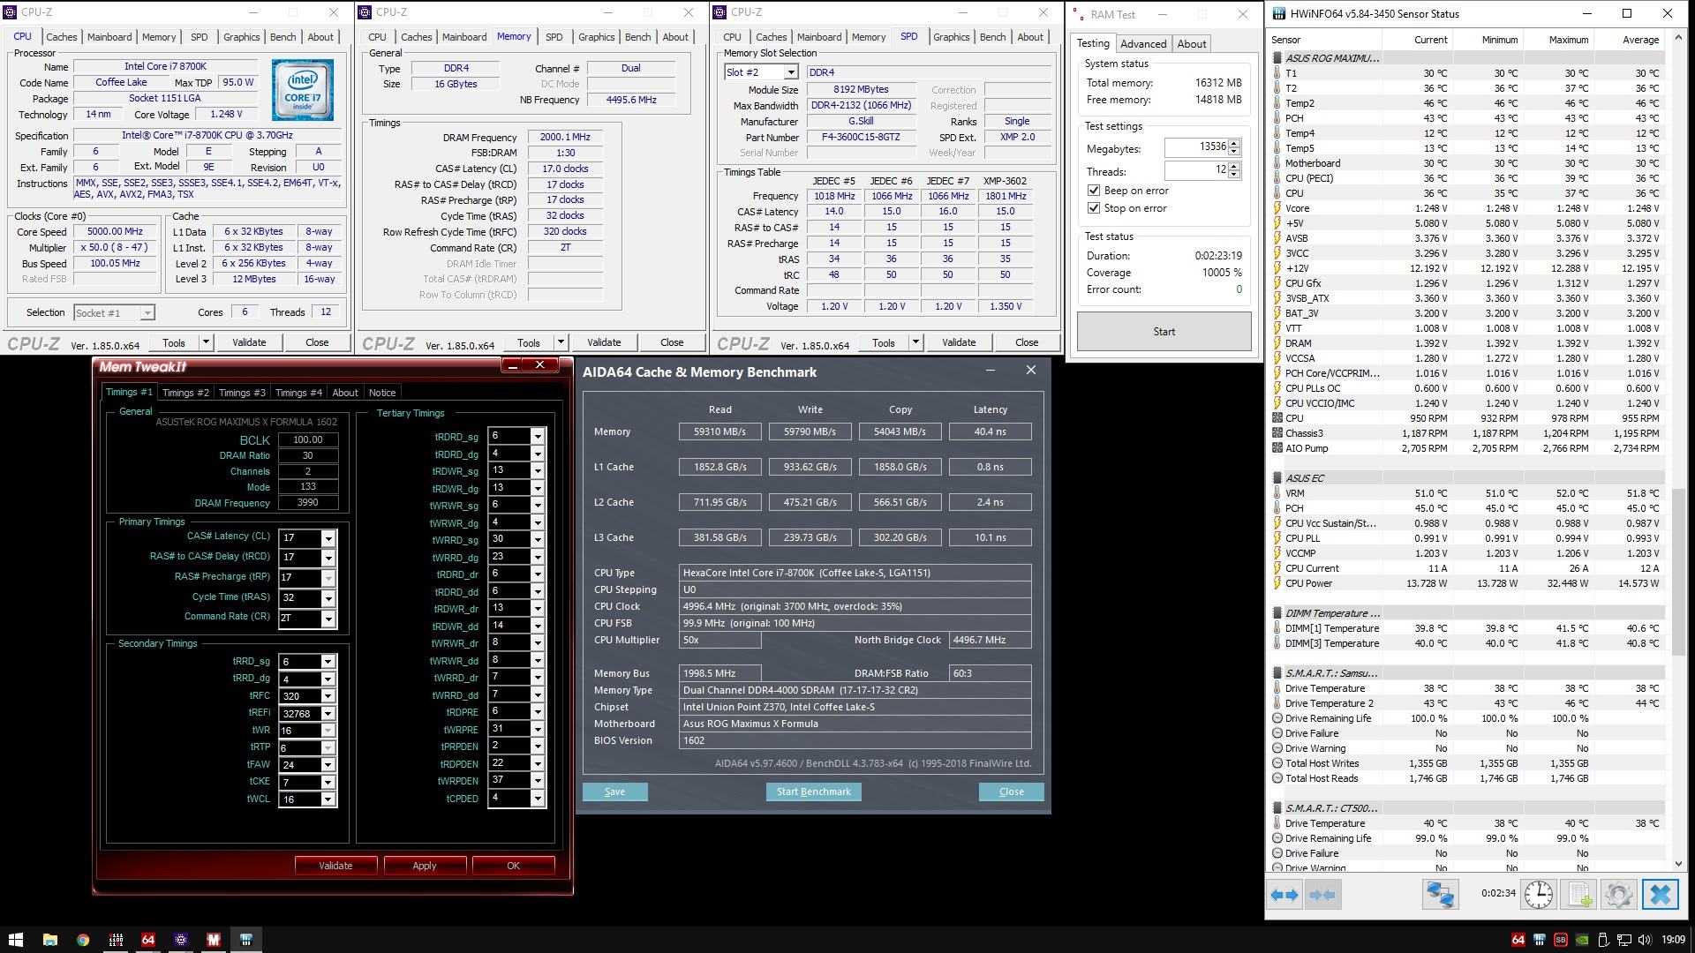The width and height of the screenshot is (1695, 953).
Task: Click NVIDIA tray icon
Action: tap(1581, 940)
